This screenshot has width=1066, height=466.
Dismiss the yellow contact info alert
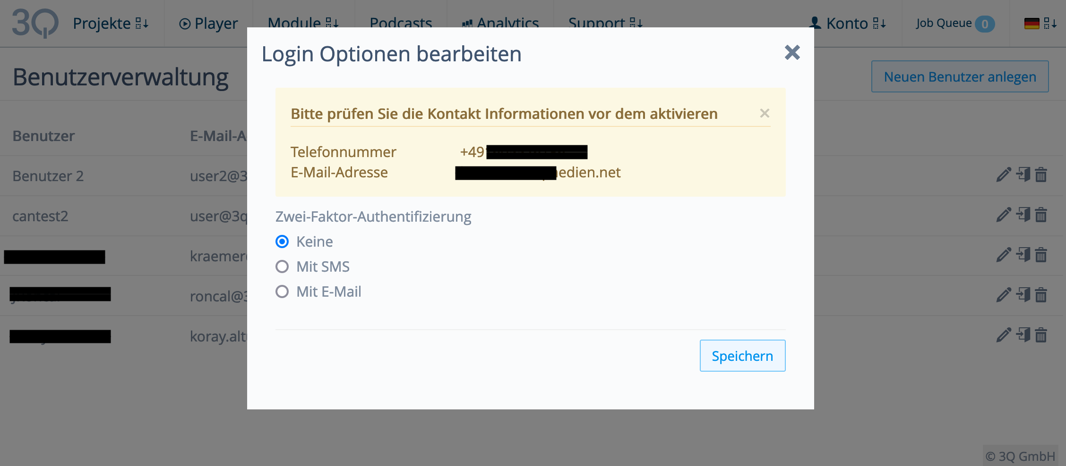765,113
